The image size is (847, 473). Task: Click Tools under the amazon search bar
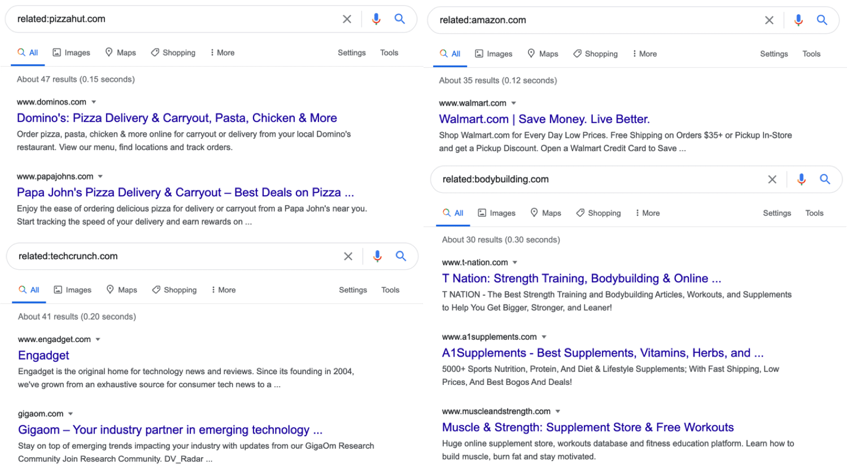tap(811, 54)
